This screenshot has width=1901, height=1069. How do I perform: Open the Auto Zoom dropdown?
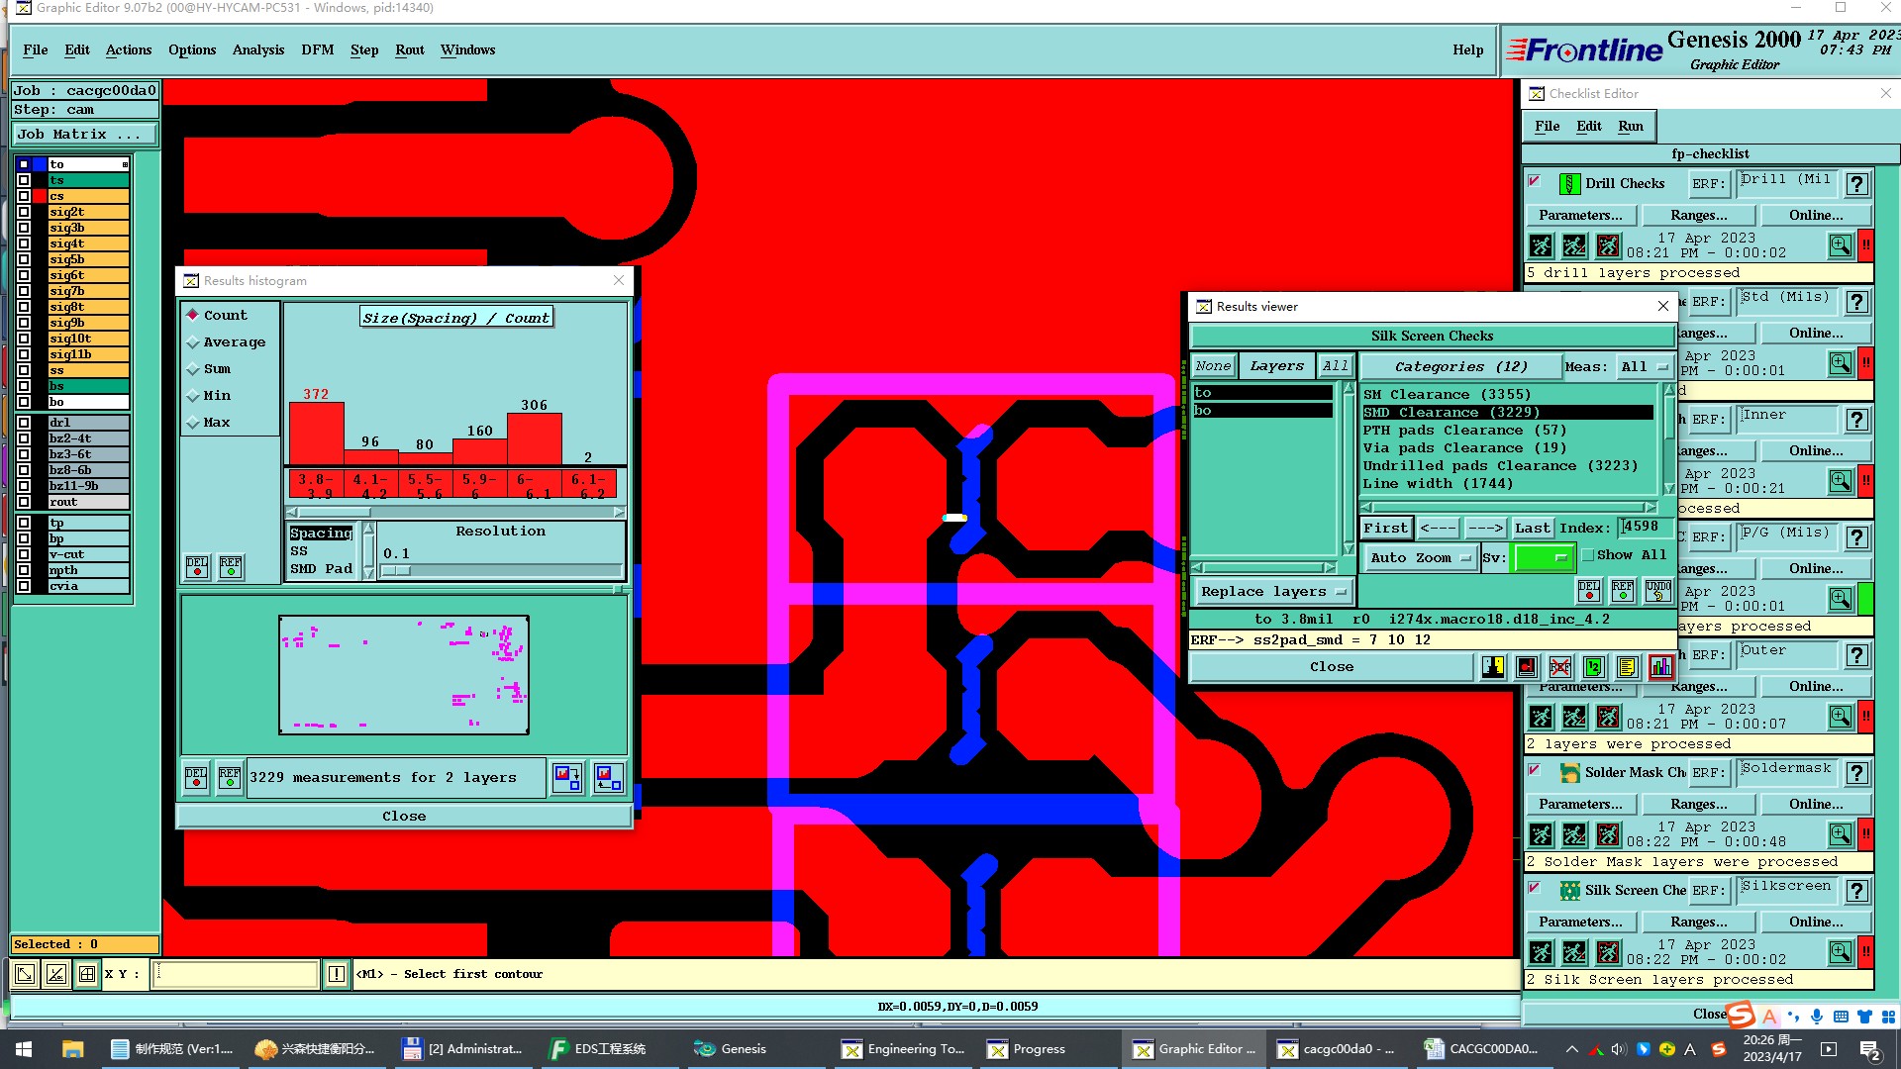click(1421, 558)
